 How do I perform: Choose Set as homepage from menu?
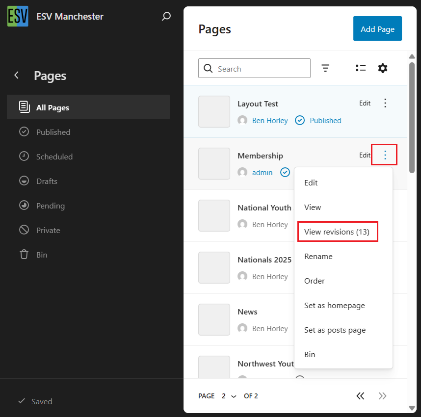[334, 305]
